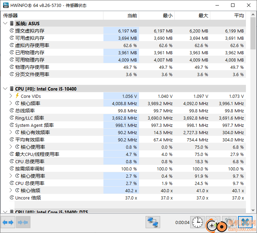Click the 平均 column header
Image resolution: width=257 pixels, height=233 pixels.
[x=228, y=16]
